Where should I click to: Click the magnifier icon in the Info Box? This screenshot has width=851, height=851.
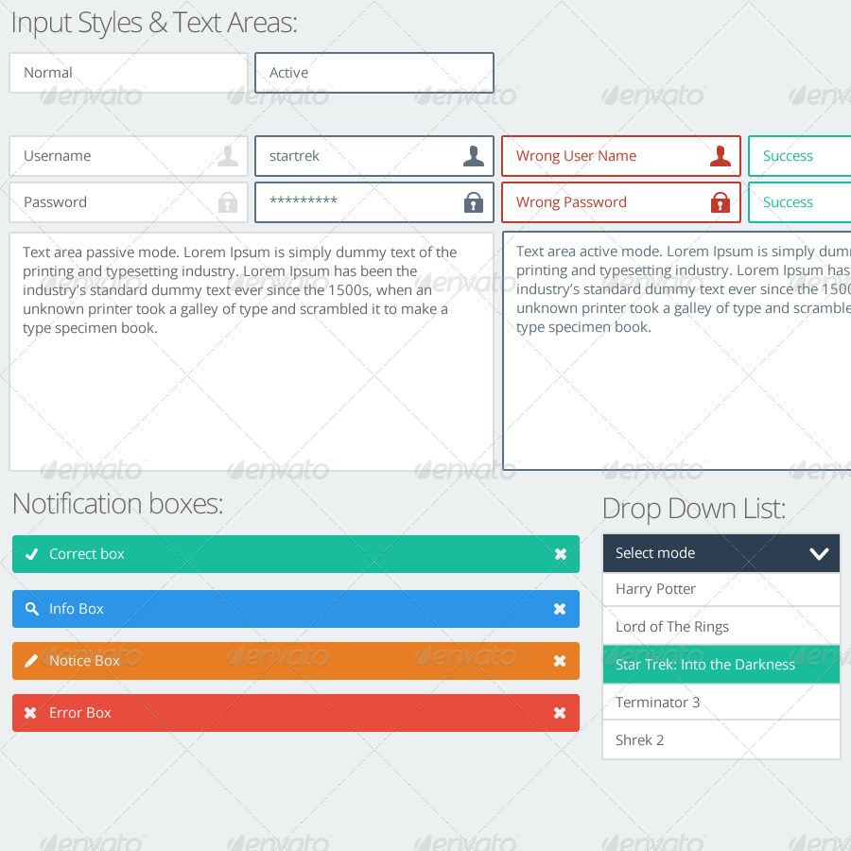(x=30, y=609)
